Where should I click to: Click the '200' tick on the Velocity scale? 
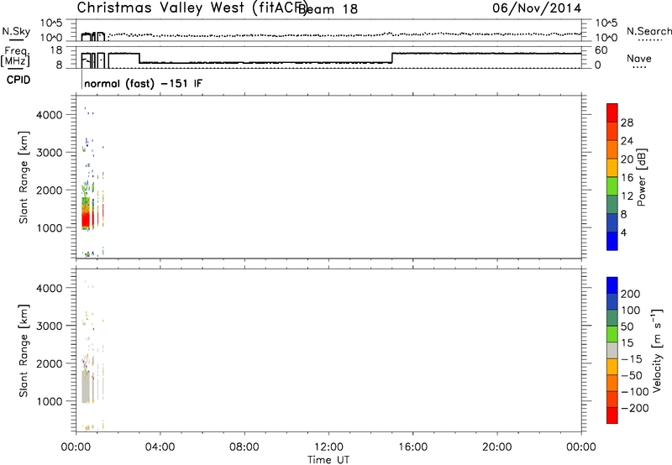[631, 294]
